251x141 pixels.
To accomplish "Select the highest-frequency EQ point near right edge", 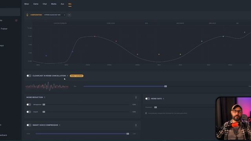I will point(244,32).
